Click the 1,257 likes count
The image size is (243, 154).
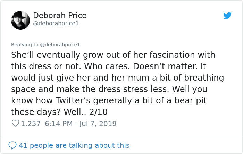click(31, 124)
